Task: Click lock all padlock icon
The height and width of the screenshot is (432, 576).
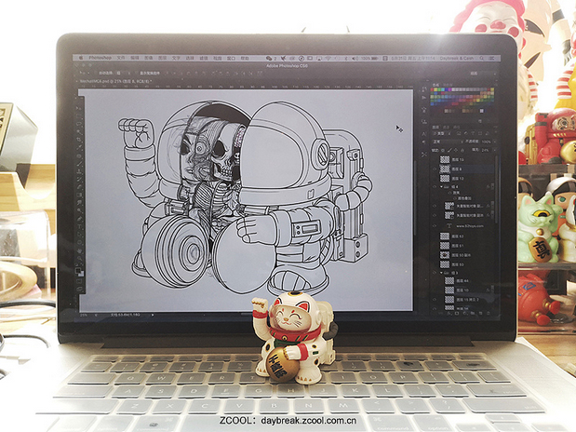Action: pyautogui.click(x=462, y=150)
